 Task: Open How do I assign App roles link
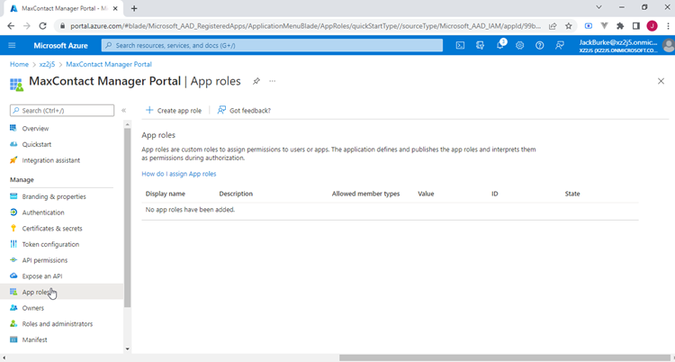(179, 174)
